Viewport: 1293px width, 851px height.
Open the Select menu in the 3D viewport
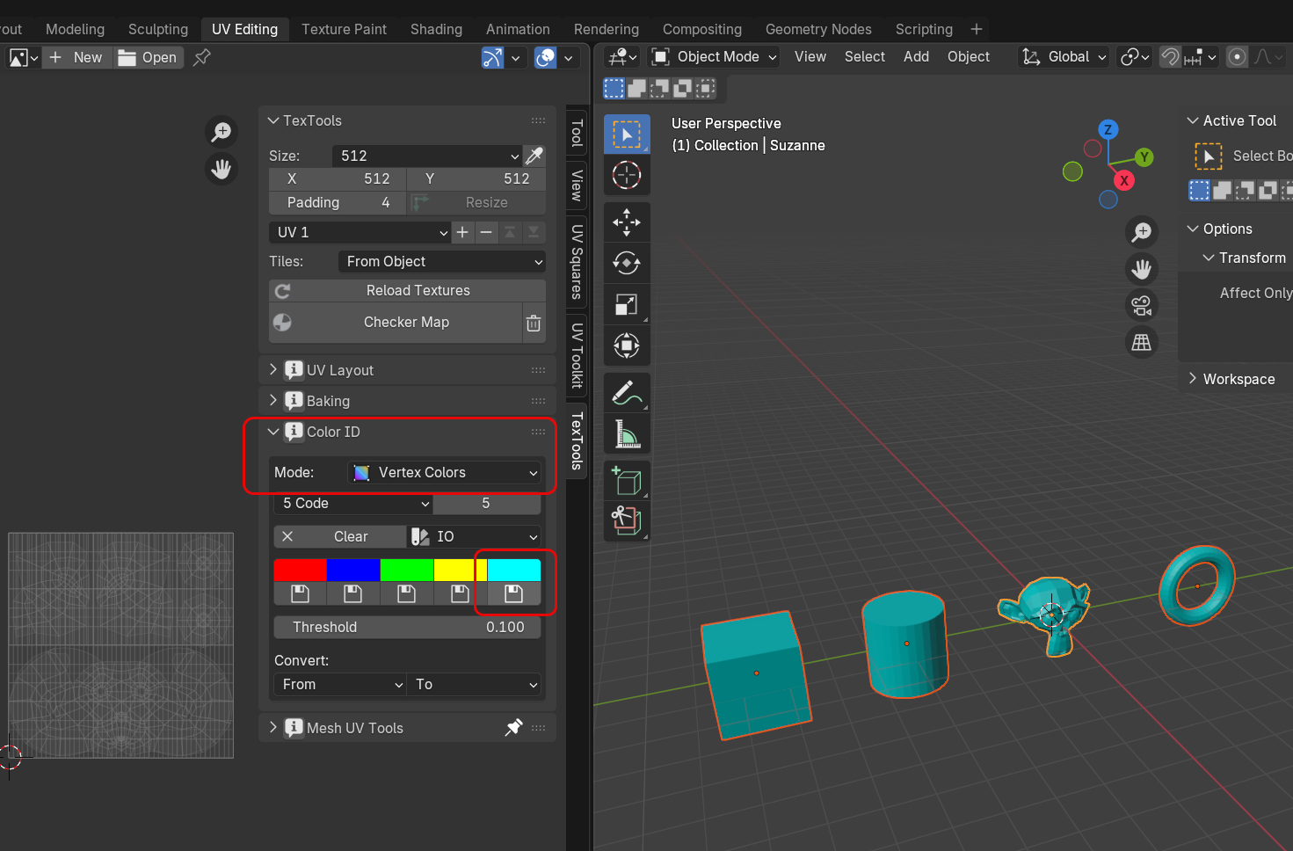864,56
